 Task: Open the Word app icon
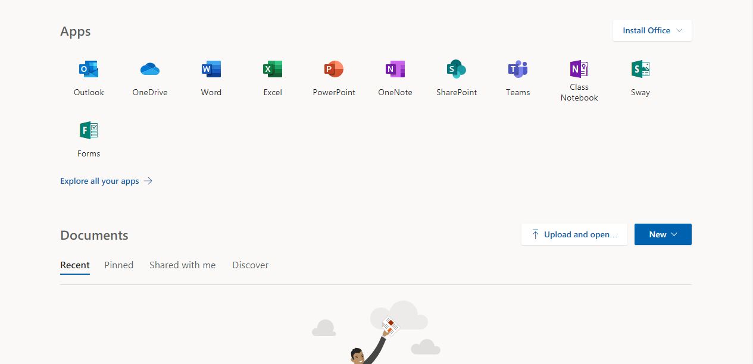point(211,70)
